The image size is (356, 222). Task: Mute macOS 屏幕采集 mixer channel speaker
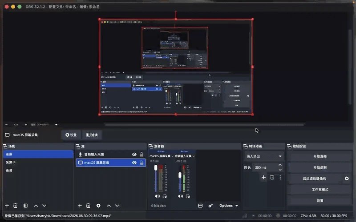pyautogui.click(x=157, y=196)
